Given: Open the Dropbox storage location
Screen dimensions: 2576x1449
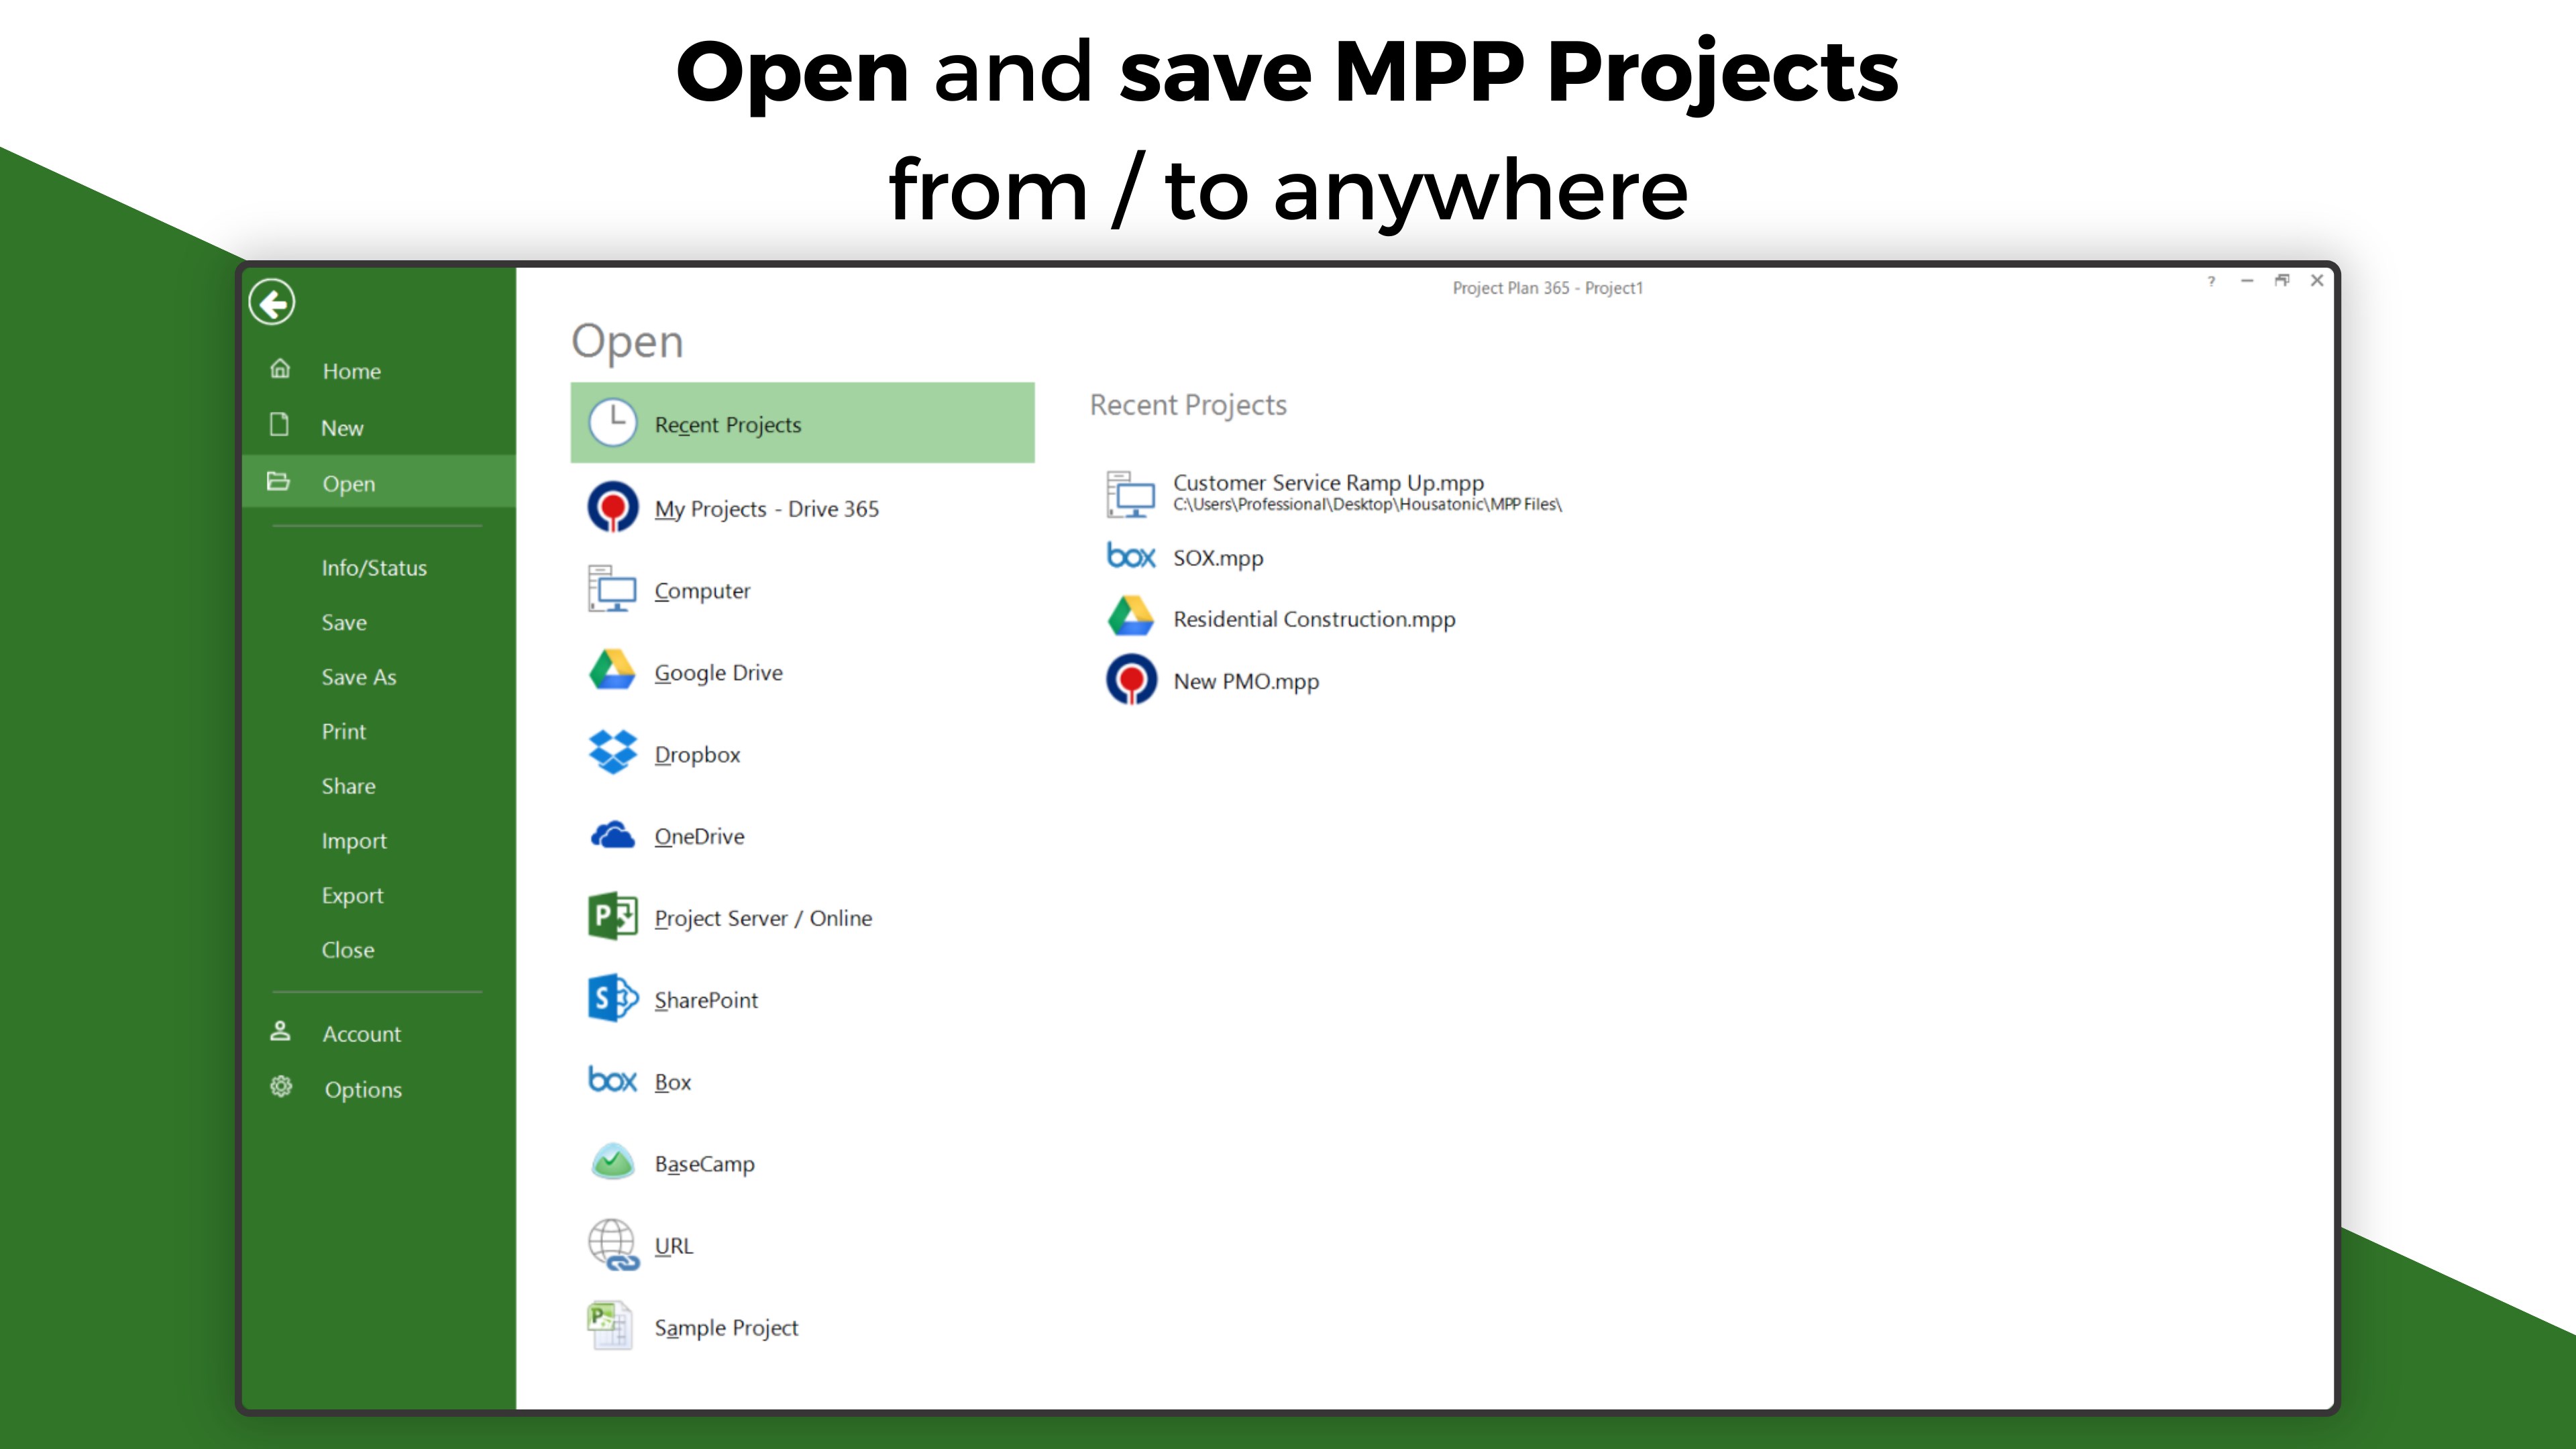Looking at the screenshot, I should [697, 754].
